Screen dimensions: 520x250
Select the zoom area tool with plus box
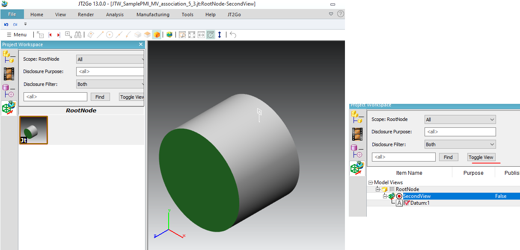pos(68,35)
